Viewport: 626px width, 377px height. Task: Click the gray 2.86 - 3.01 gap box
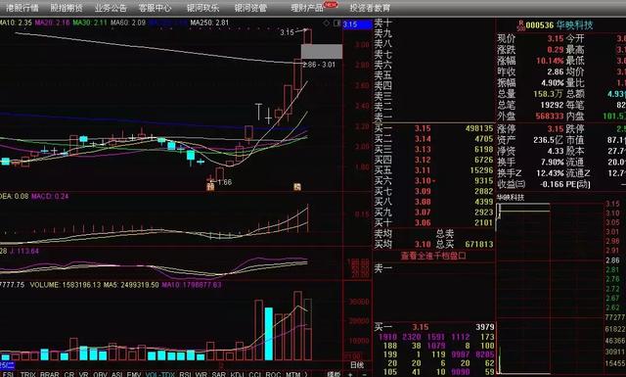322,52
